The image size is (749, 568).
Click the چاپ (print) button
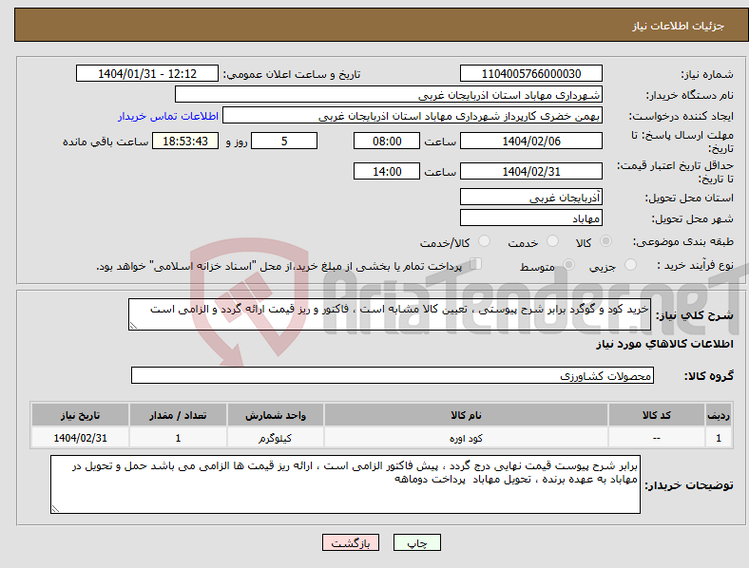pyautogui.click(x=416, y=542)
